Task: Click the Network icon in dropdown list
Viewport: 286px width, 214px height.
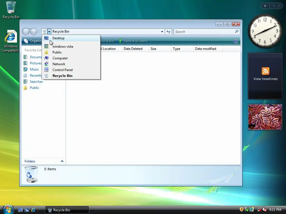Action: pos(46,64)
